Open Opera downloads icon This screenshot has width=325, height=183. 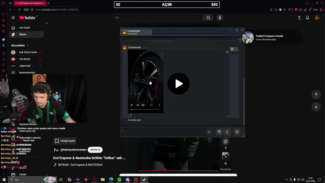(310, 10)
